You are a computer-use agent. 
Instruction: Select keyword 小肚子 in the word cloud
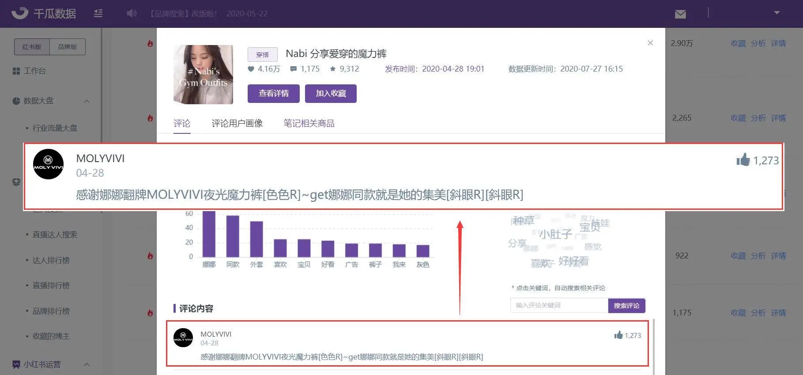pyautogui.click(x=555, y=234)
